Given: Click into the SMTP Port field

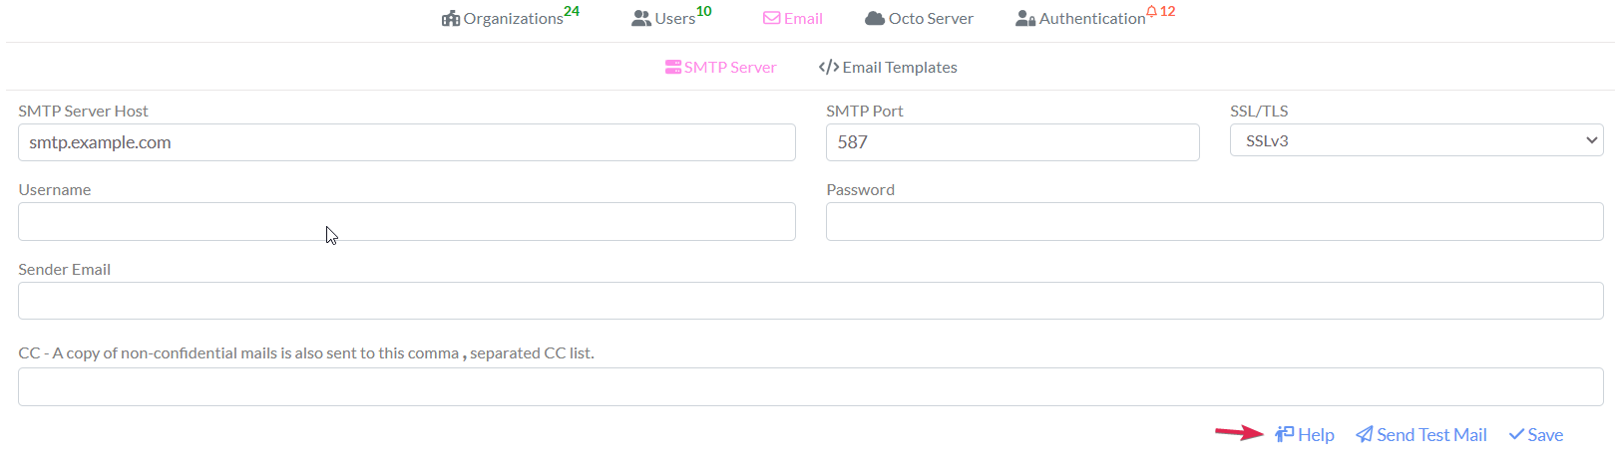Looking at the screenshot, I should pos(1011,142).
